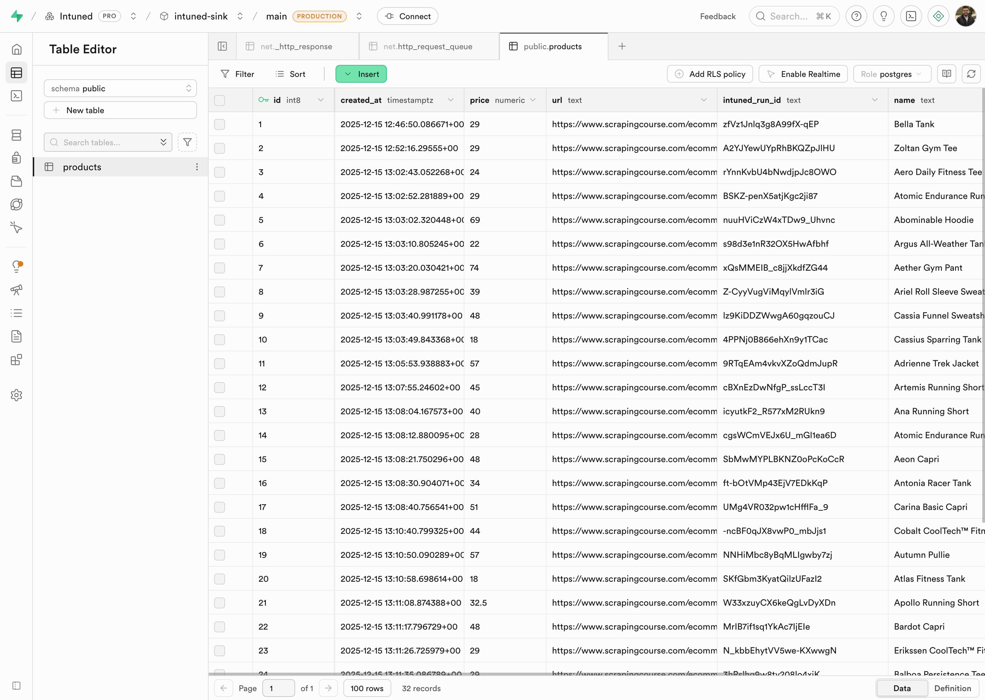This screenshot has height=700, width=985.
Task: Add a new tab with the plus icon
Action: click(622, 46)
